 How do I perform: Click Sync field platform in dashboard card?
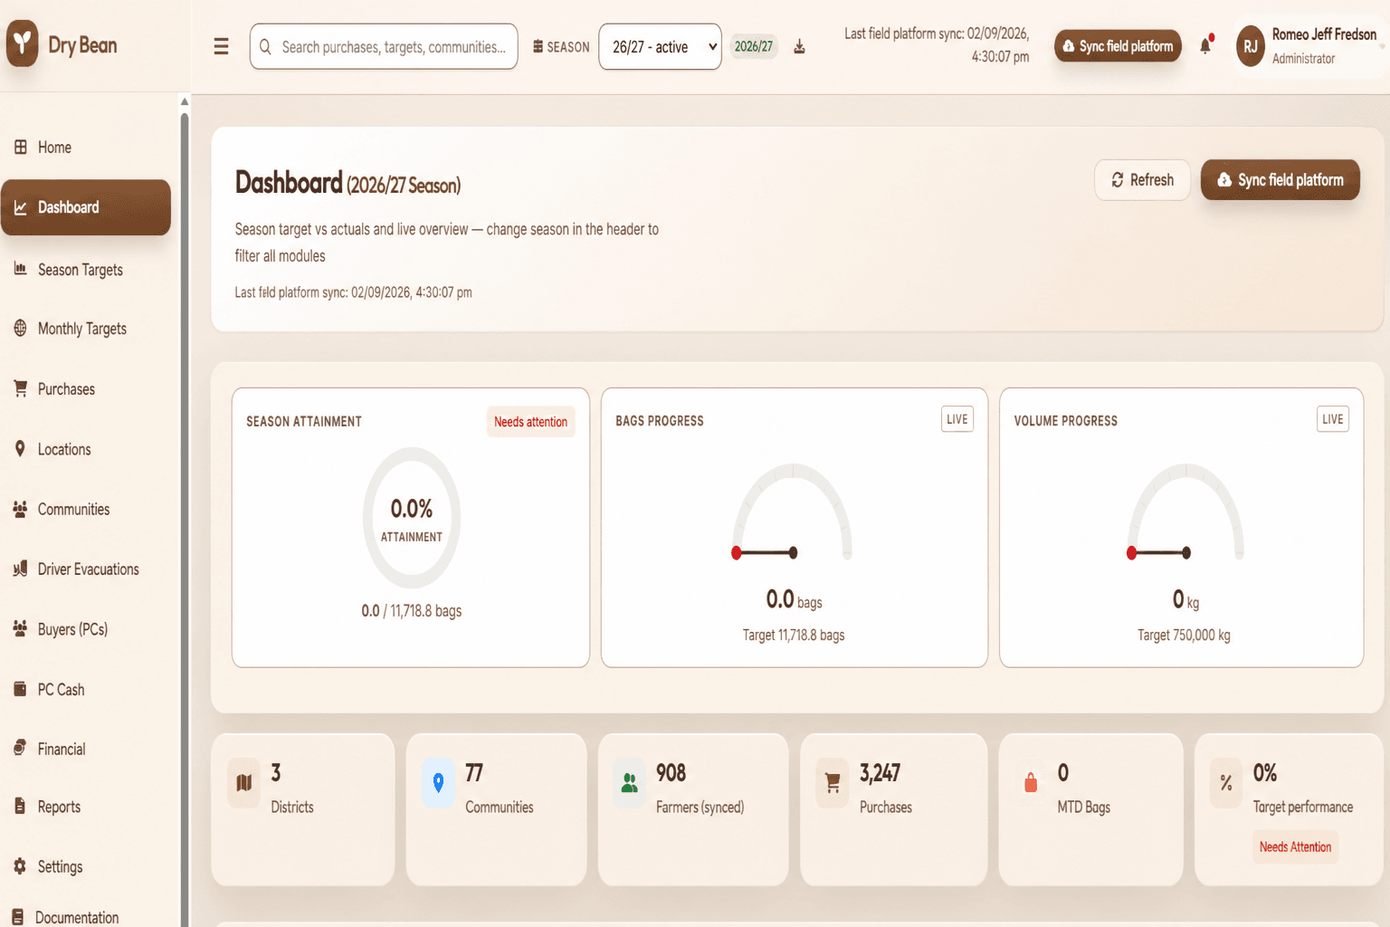[1280, 180]
